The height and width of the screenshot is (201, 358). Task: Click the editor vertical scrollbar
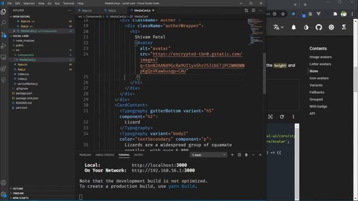(x=265, y=73)
